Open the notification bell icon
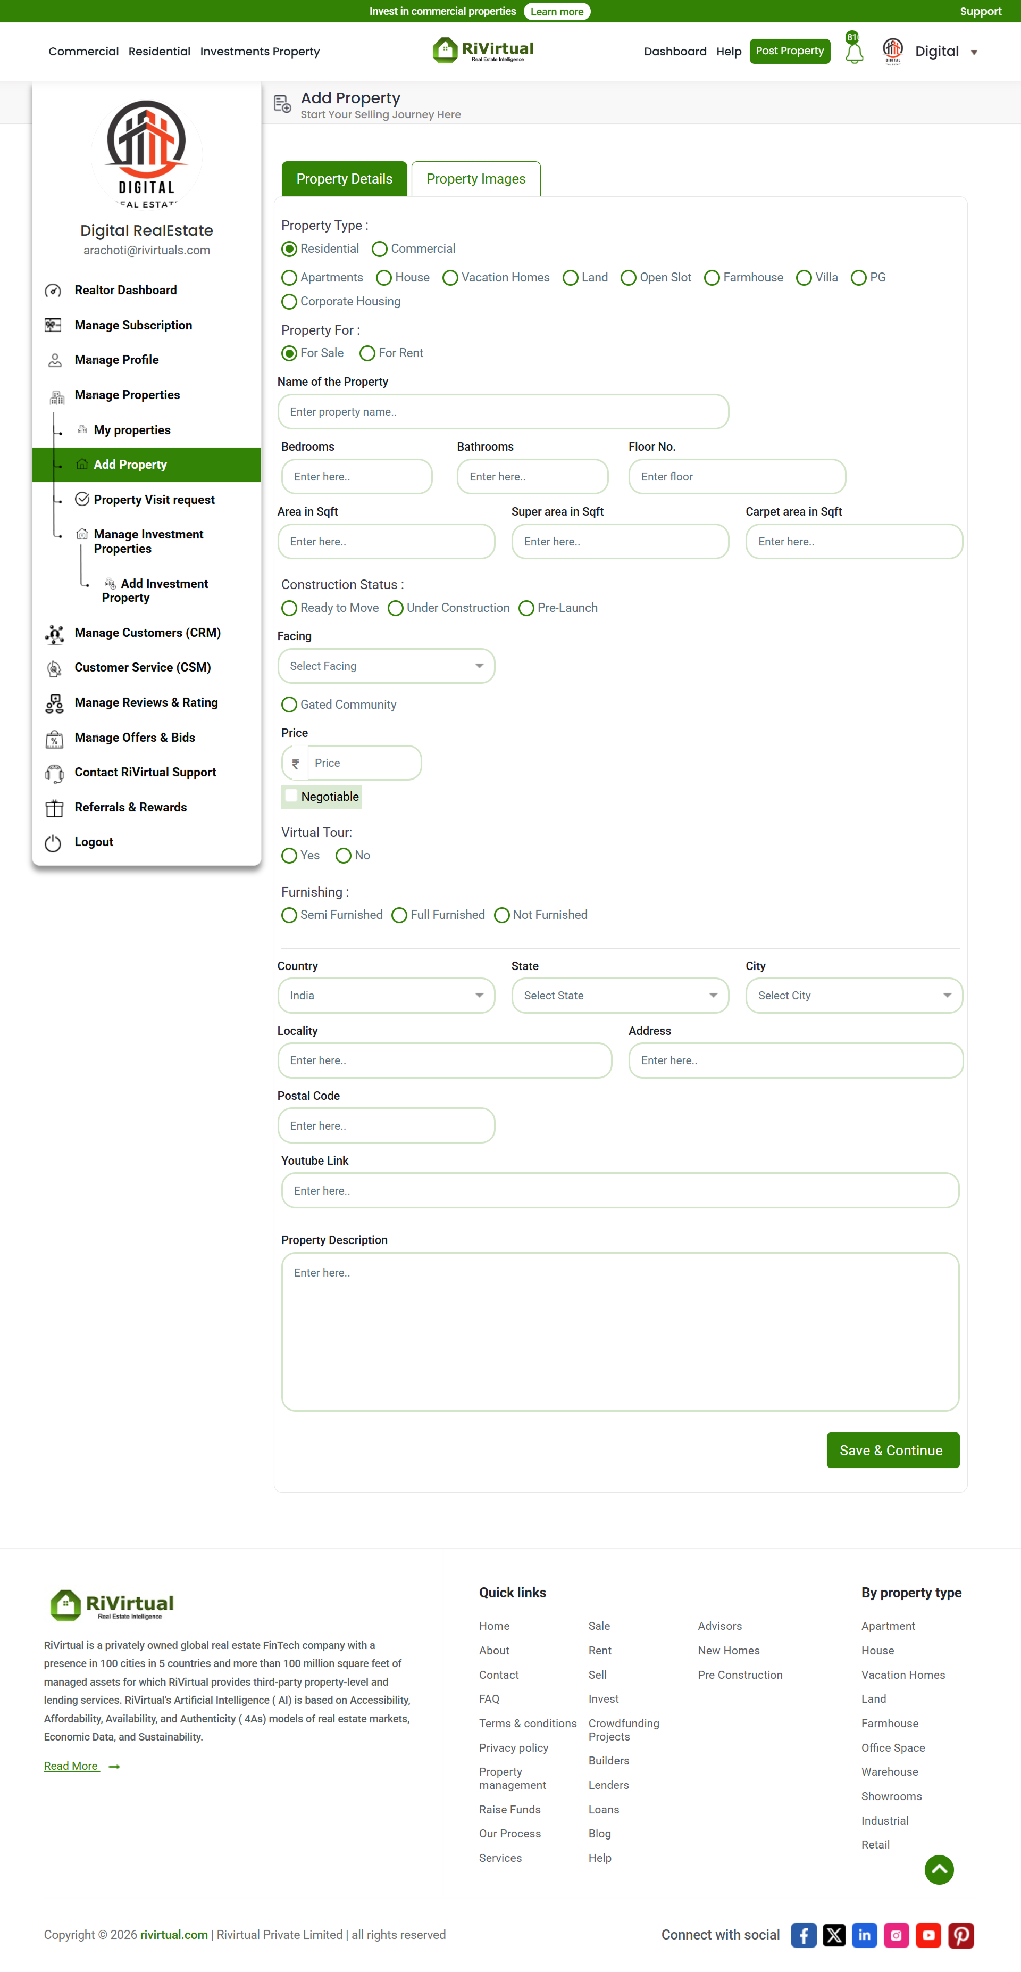 [x=854, y=51]
